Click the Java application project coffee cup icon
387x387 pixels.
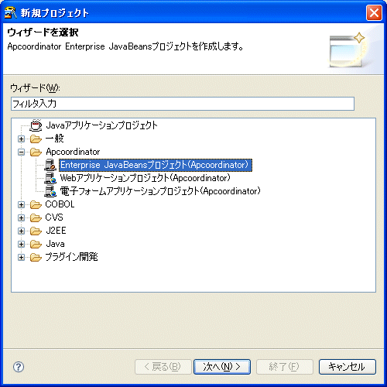coord(36,125)
